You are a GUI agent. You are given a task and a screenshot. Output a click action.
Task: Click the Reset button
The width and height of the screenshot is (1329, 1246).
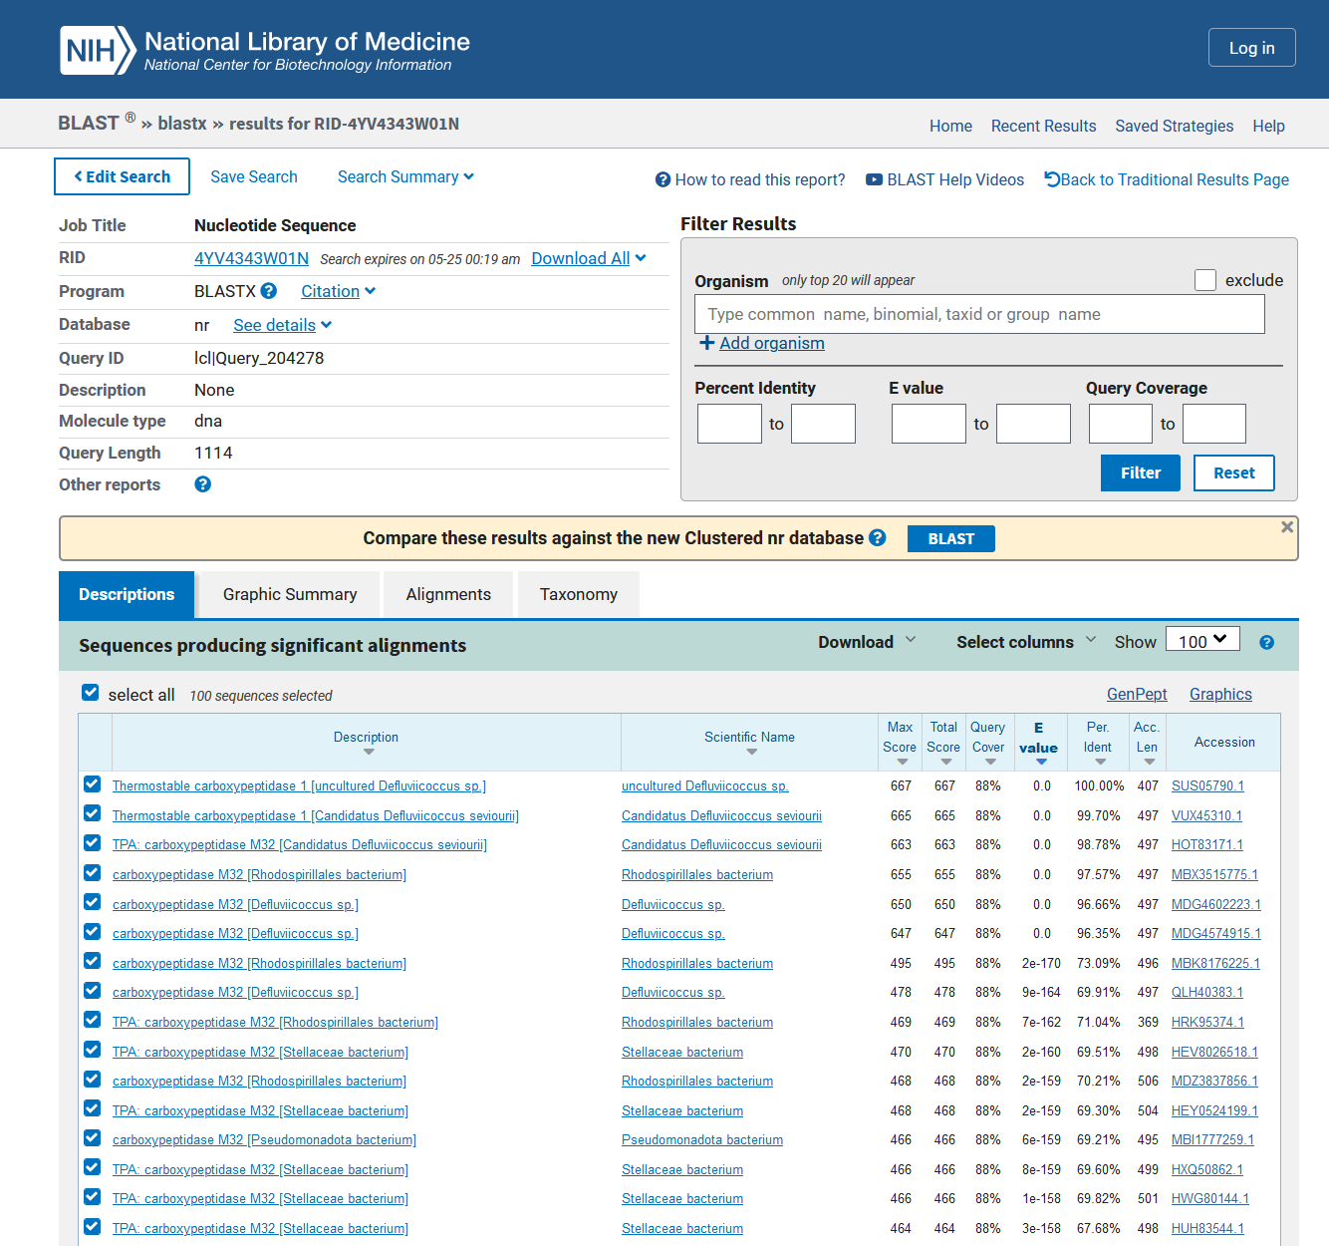(1234, 473)
